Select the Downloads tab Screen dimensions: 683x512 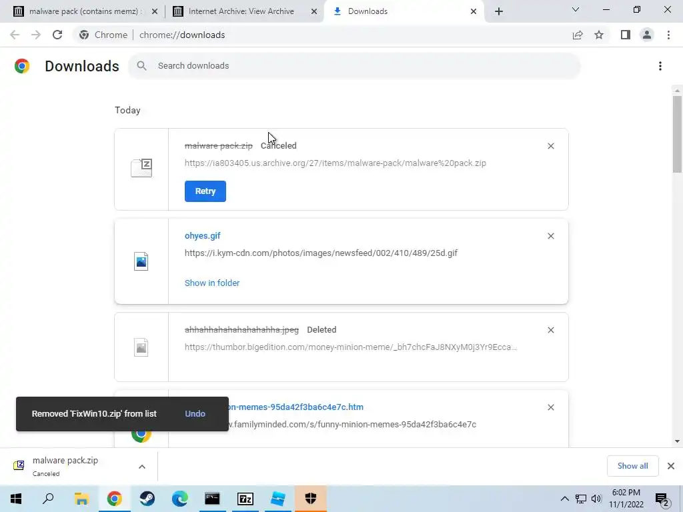click(x=405, y=11)
